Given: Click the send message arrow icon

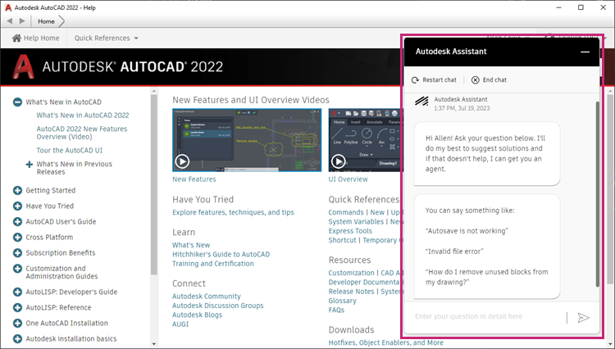Looking at the screenshot, I should point(583,317).
